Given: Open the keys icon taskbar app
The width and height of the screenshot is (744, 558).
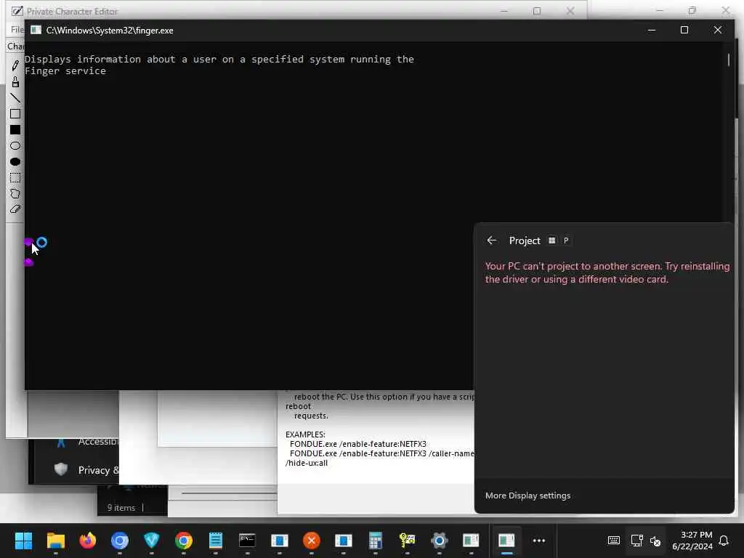Looking at the screenshot, I should point(407,541).
